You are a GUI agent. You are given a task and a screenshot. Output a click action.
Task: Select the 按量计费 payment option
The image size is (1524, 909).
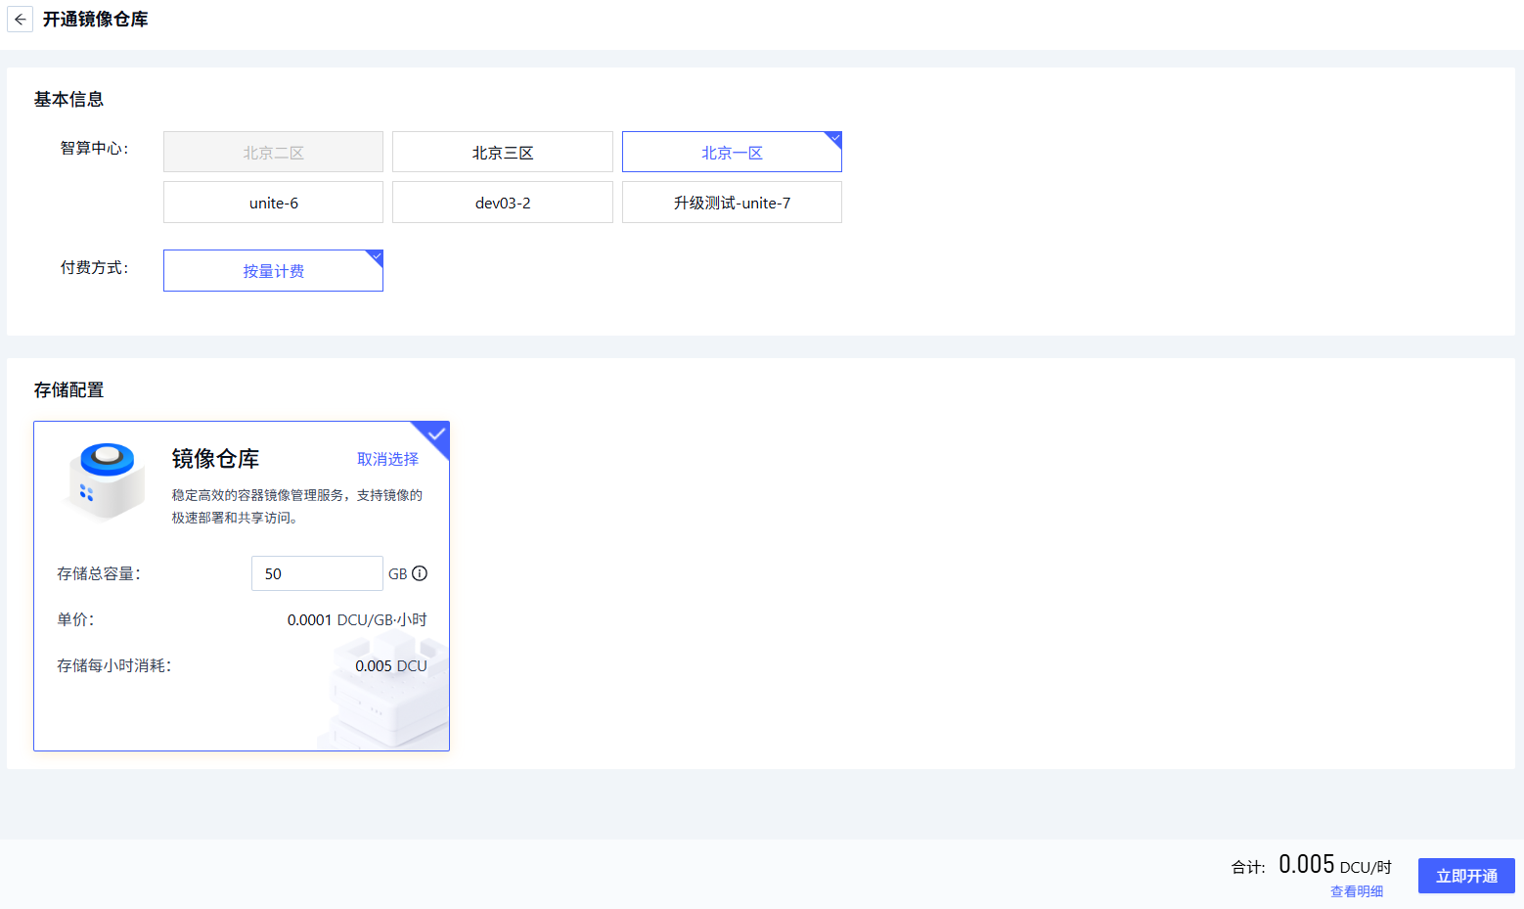[273, 270]
